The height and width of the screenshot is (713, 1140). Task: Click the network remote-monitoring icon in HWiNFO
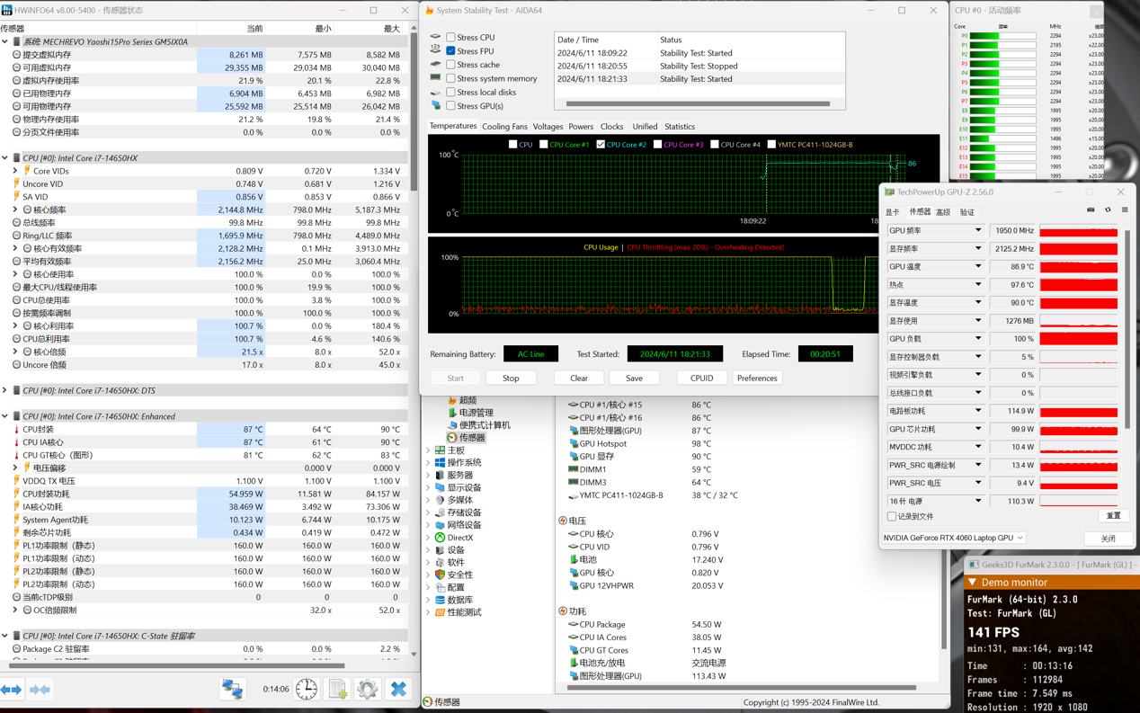(x=233, y=690)
